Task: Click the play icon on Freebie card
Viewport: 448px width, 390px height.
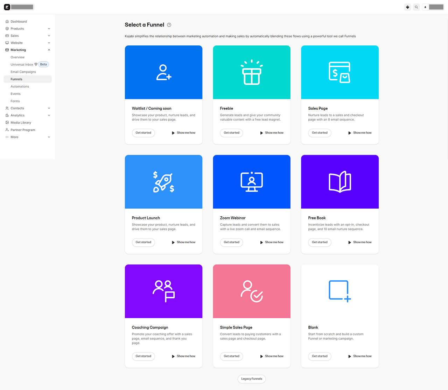Action: tap(261, 133)
